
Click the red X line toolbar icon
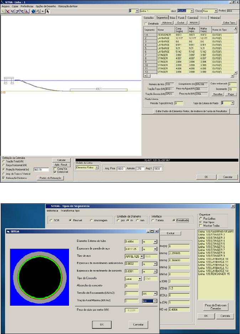(x=8, y=11)
